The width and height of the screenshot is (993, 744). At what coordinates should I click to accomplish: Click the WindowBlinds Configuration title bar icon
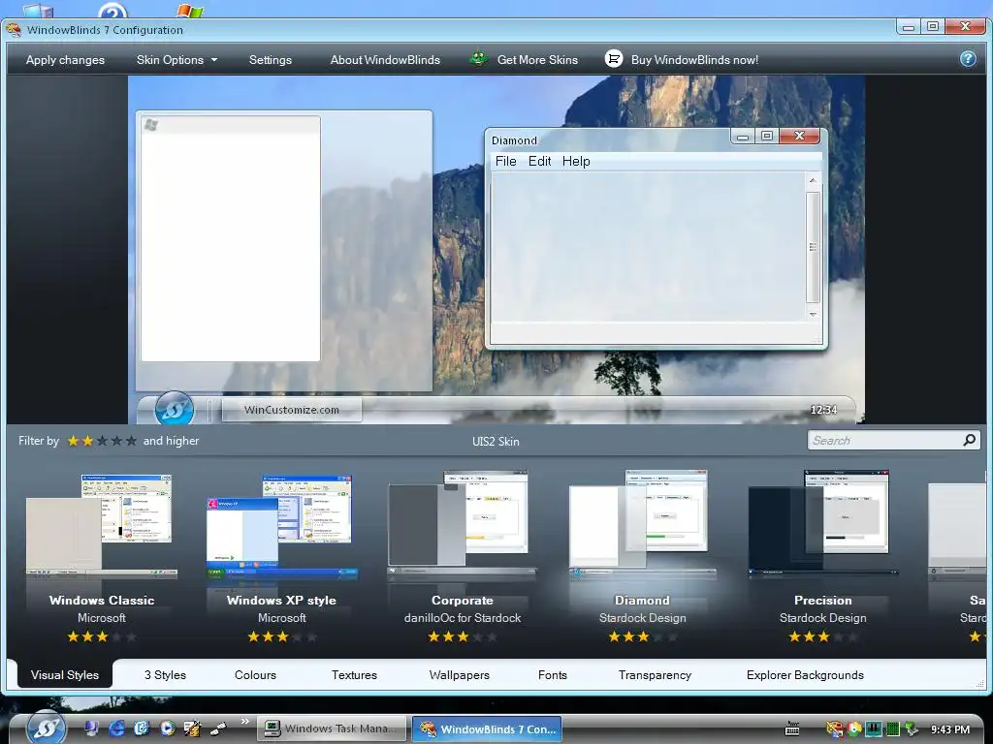pos(14,29)
